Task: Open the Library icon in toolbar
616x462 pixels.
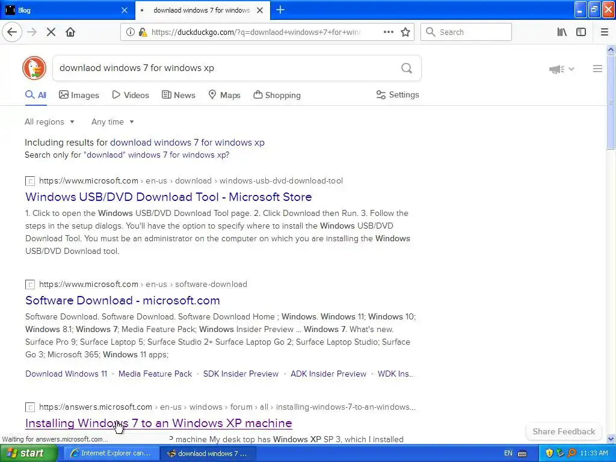Action: [562, 32]
